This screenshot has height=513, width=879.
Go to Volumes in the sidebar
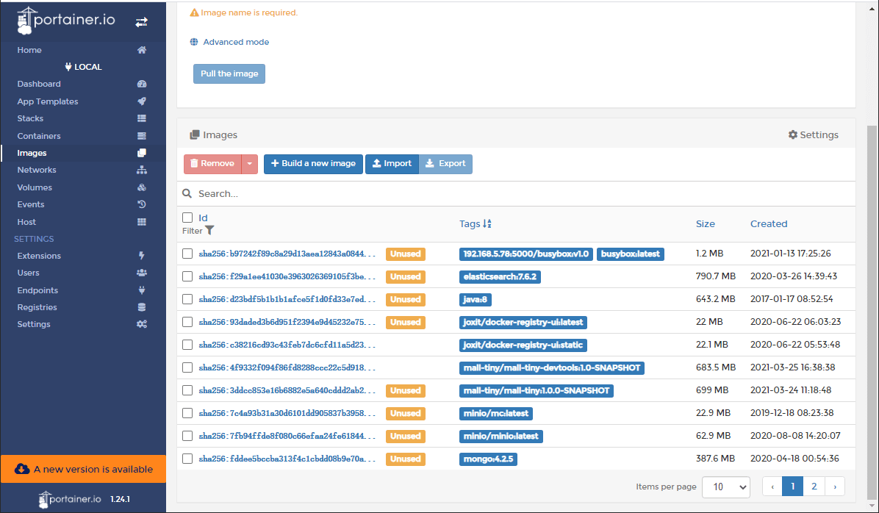tap(35, 187)
